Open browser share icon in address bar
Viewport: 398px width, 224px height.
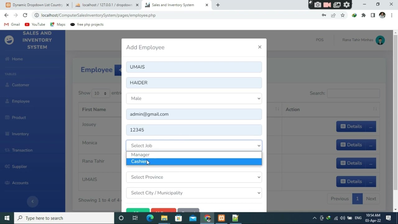click(x=333, y=15)
